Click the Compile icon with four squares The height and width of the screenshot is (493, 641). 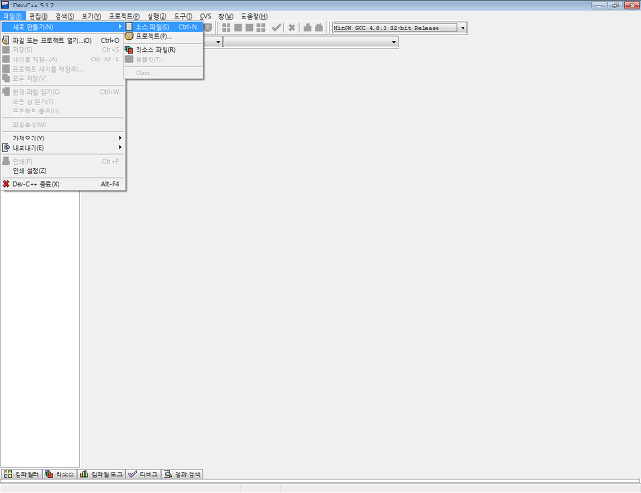pos(226,27)
